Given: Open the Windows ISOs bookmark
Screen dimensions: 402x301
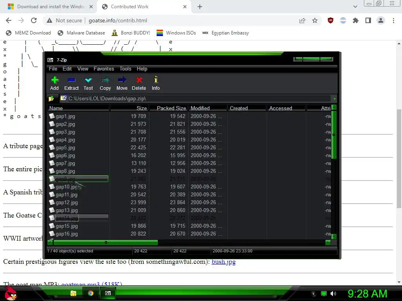Looking at the screenshot, I should point(176,33).
